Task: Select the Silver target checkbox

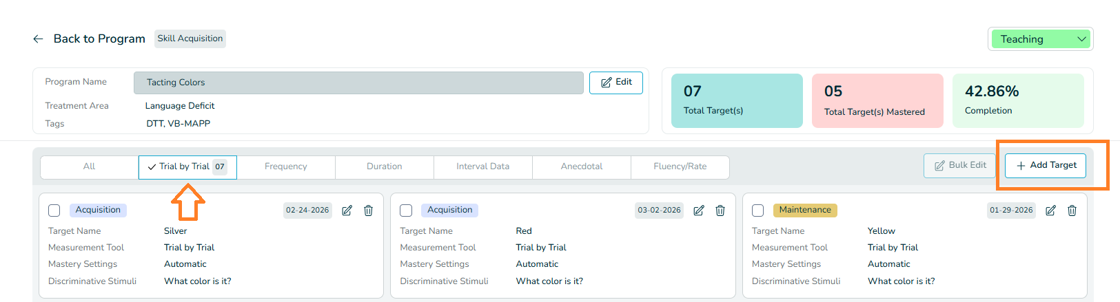Action: (x=54, y=211)
